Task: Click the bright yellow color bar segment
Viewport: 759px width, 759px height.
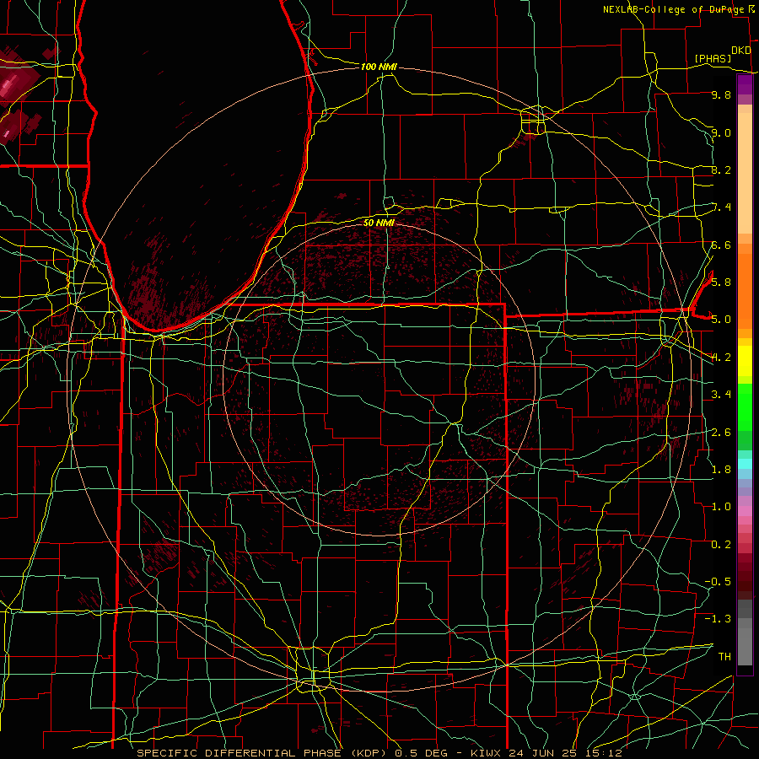Action: pos(745,361)
